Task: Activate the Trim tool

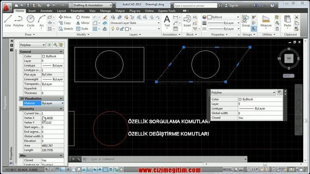Action: pos(95,17)
